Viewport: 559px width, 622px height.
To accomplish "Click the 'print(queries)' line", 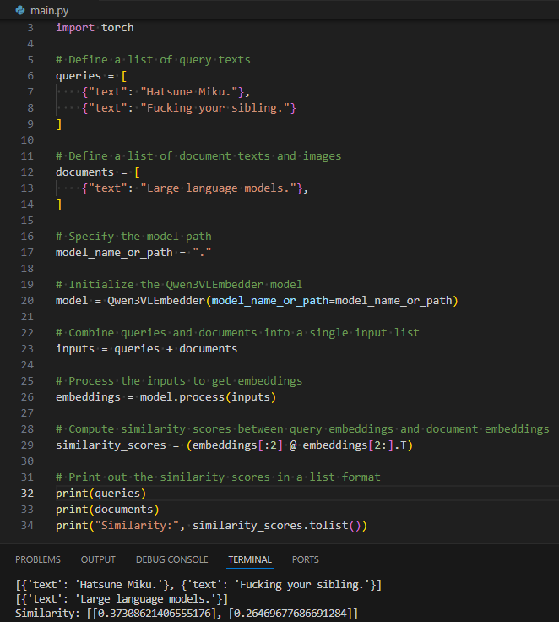I will (x=101, y=493).
